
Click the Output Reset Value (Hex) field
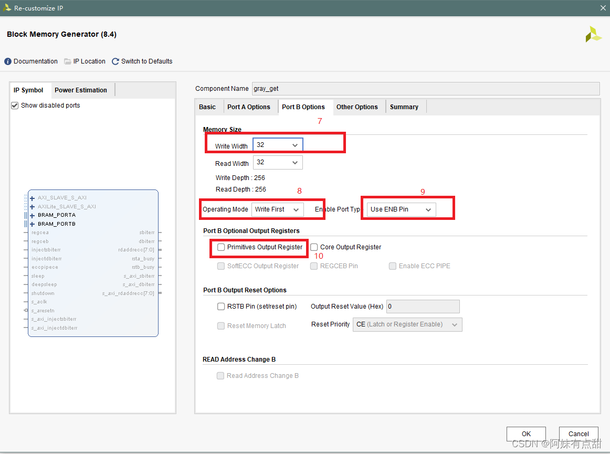(x=423, y=307)
